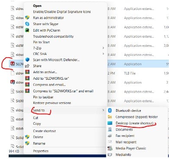Send to Bluetooth device
Screen dimensions: 169x159
128,110
